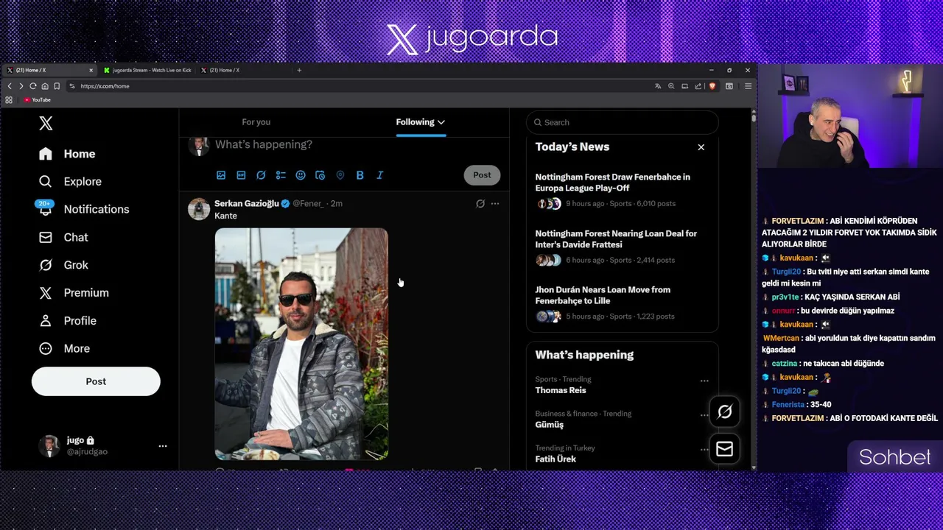This screenshot has width=943, height=530.
Task: Click the browser home button
Action: tap(44, 86)
